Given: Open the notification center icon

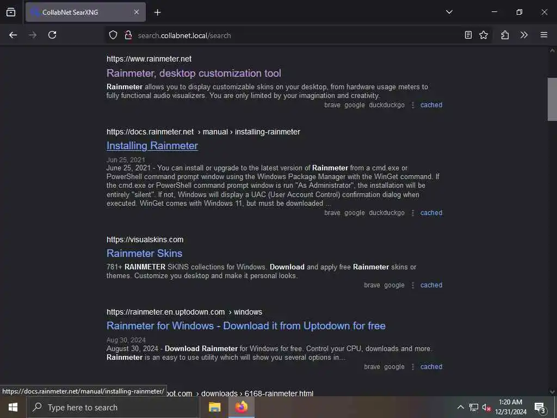Looking at the screenshot, I should [x=540, y=407].
